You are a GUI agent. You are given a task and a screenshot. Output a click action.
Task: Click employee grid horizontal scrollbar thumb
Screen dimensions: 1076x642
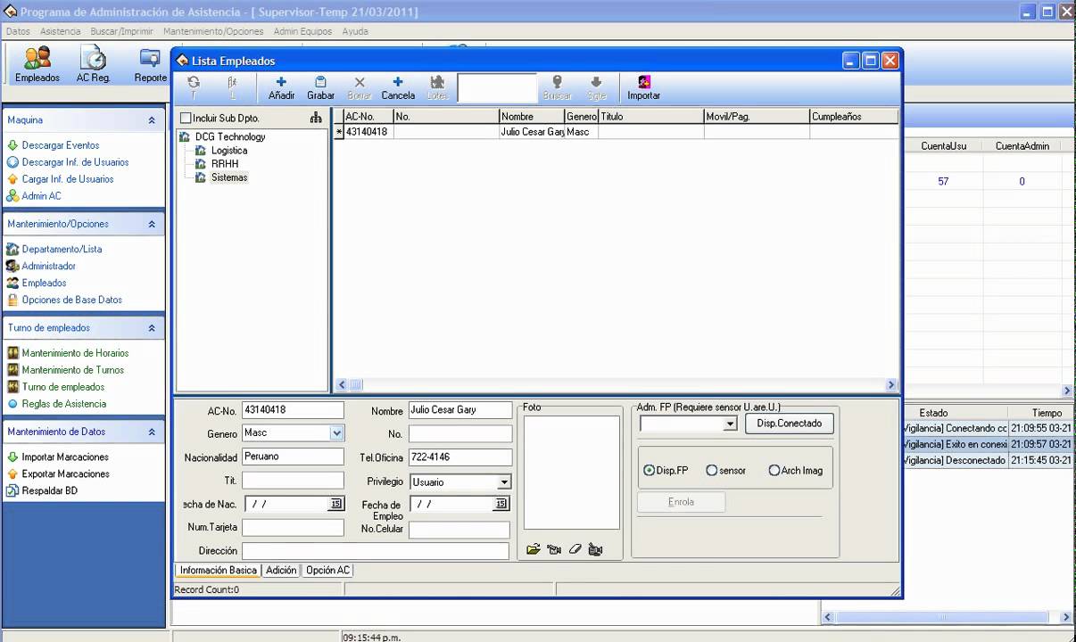point(356,385)
